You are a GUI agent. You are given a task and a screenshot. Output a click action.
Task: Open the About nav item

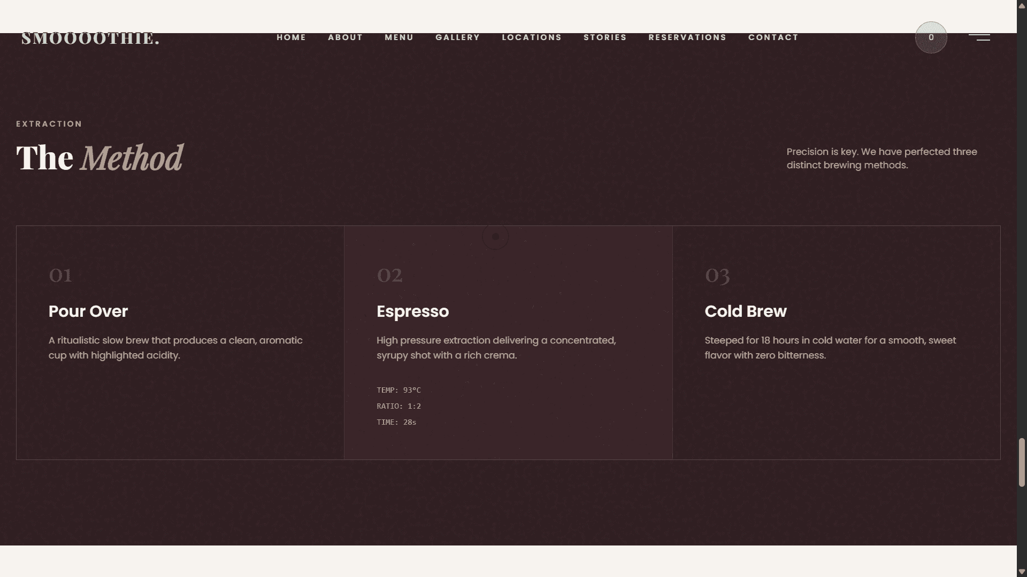coord(345,37)
